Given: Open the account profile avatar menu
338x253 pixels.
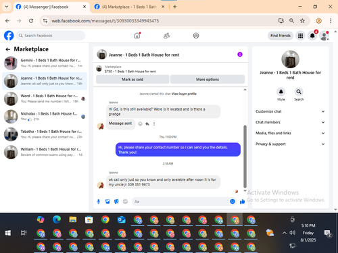Looking at the screenshot, I should point(324,36).
